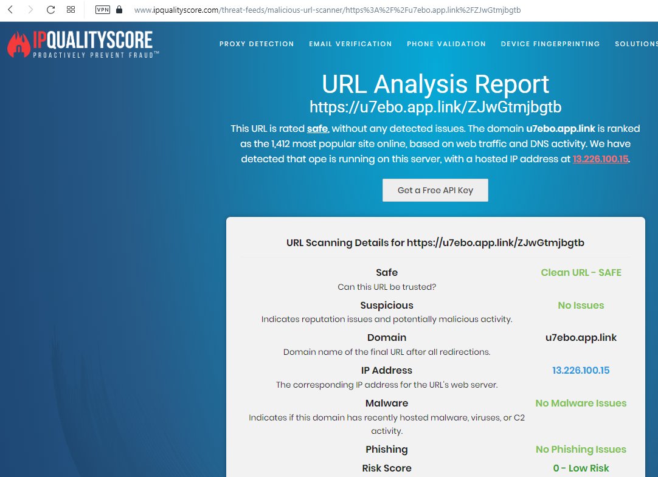The image size is (658, 477).
Task: Click the '0 - Low Risk' score value
Action: click(581, 468)
